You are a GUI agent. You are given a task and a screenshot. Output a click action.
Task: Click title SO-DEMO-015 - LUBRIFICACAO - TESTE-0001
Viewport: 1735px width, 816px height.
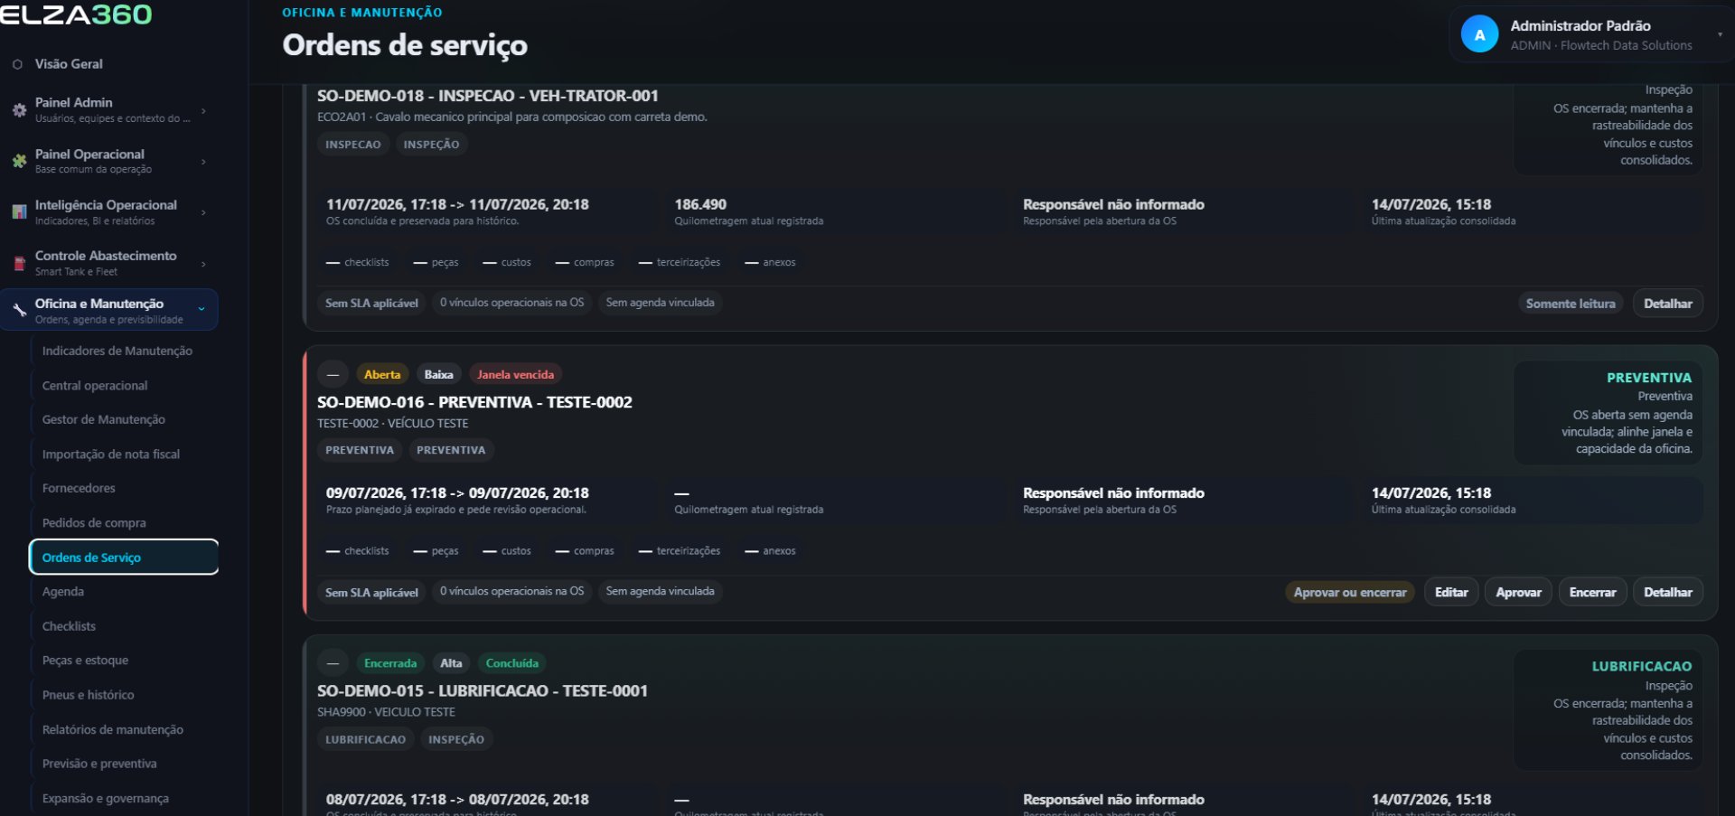tap(483, 690)
